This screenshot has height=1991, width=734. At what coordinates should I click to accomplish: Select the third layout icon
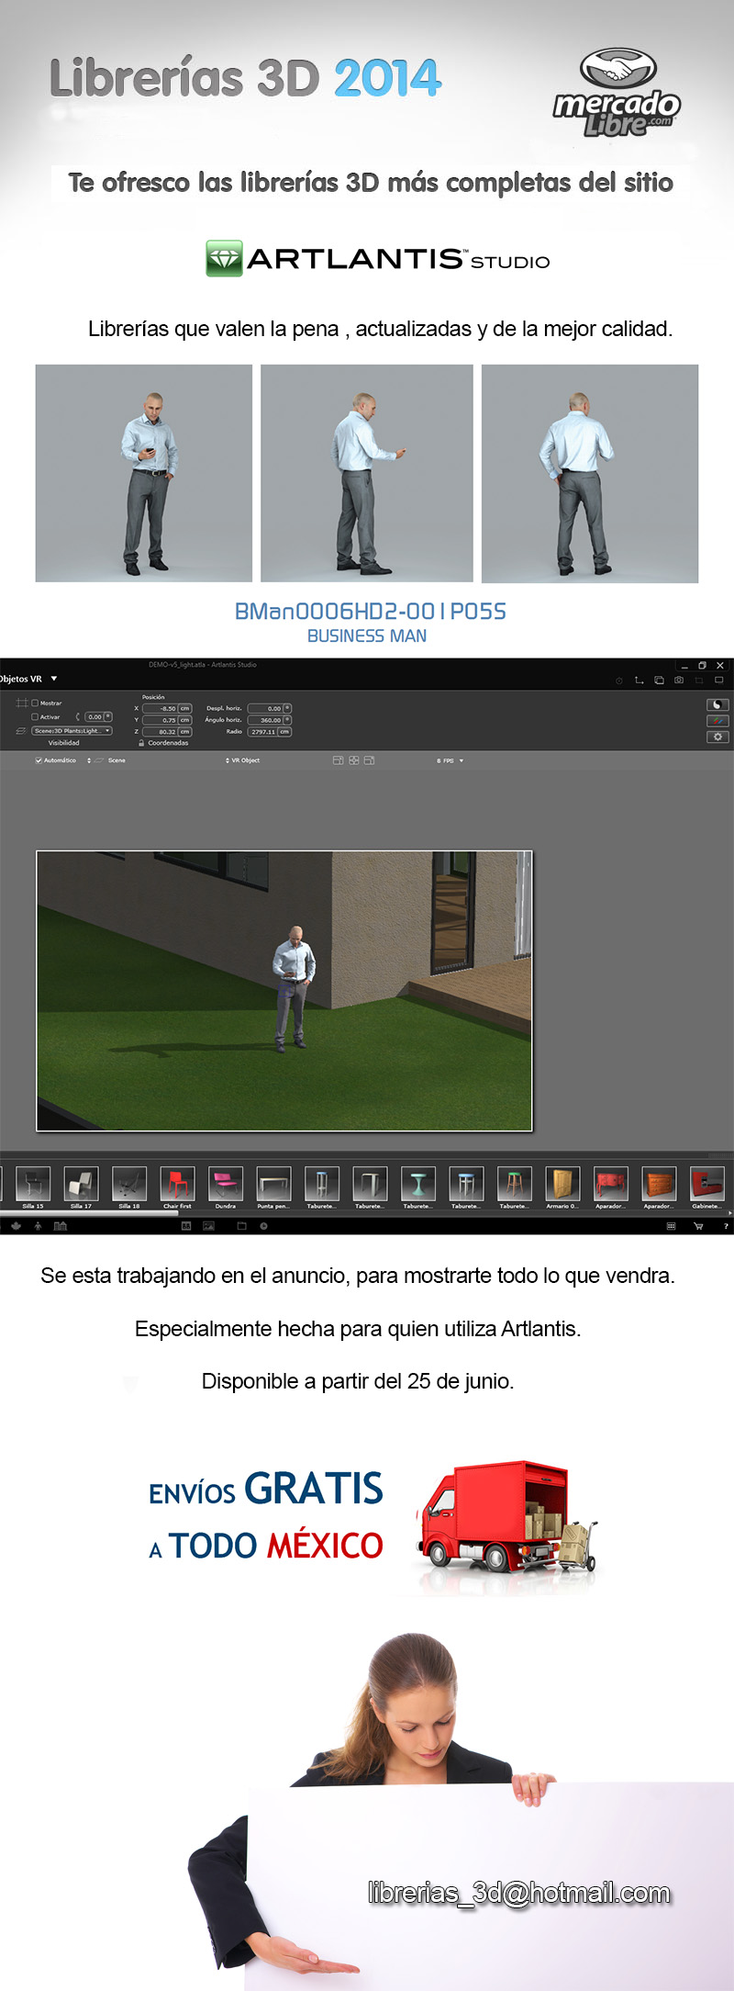[369, 760]
